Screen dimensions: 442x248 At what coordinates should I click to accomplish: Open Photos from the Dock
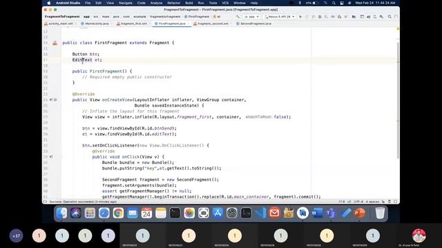189,213
